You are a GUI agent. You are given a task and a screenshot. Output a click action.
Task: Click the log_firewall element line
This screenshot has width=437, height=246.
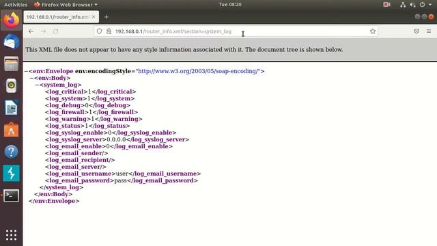click(x=91, y=112)
